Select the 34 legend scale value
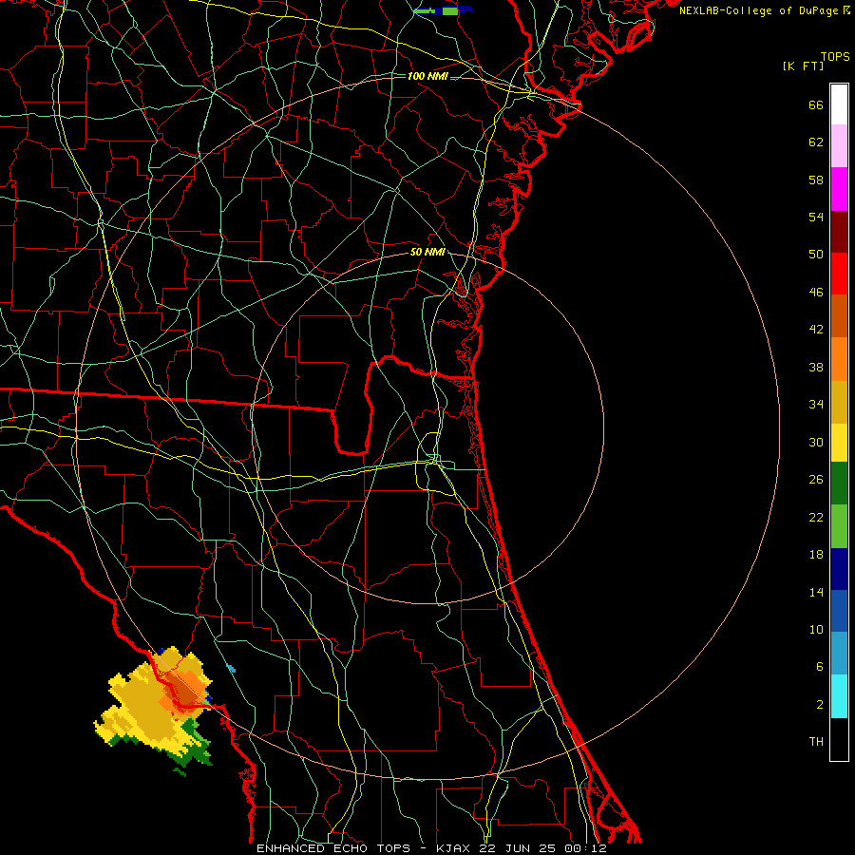855x855 pixels. click(816, 405)
